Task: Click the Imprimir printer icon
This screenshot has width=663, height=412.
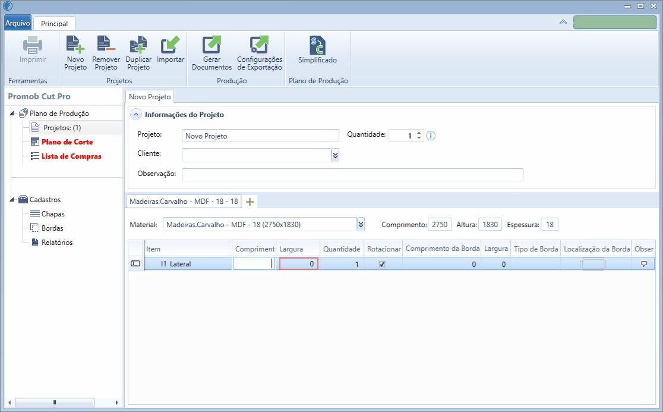Action: (x=33, y=45)
